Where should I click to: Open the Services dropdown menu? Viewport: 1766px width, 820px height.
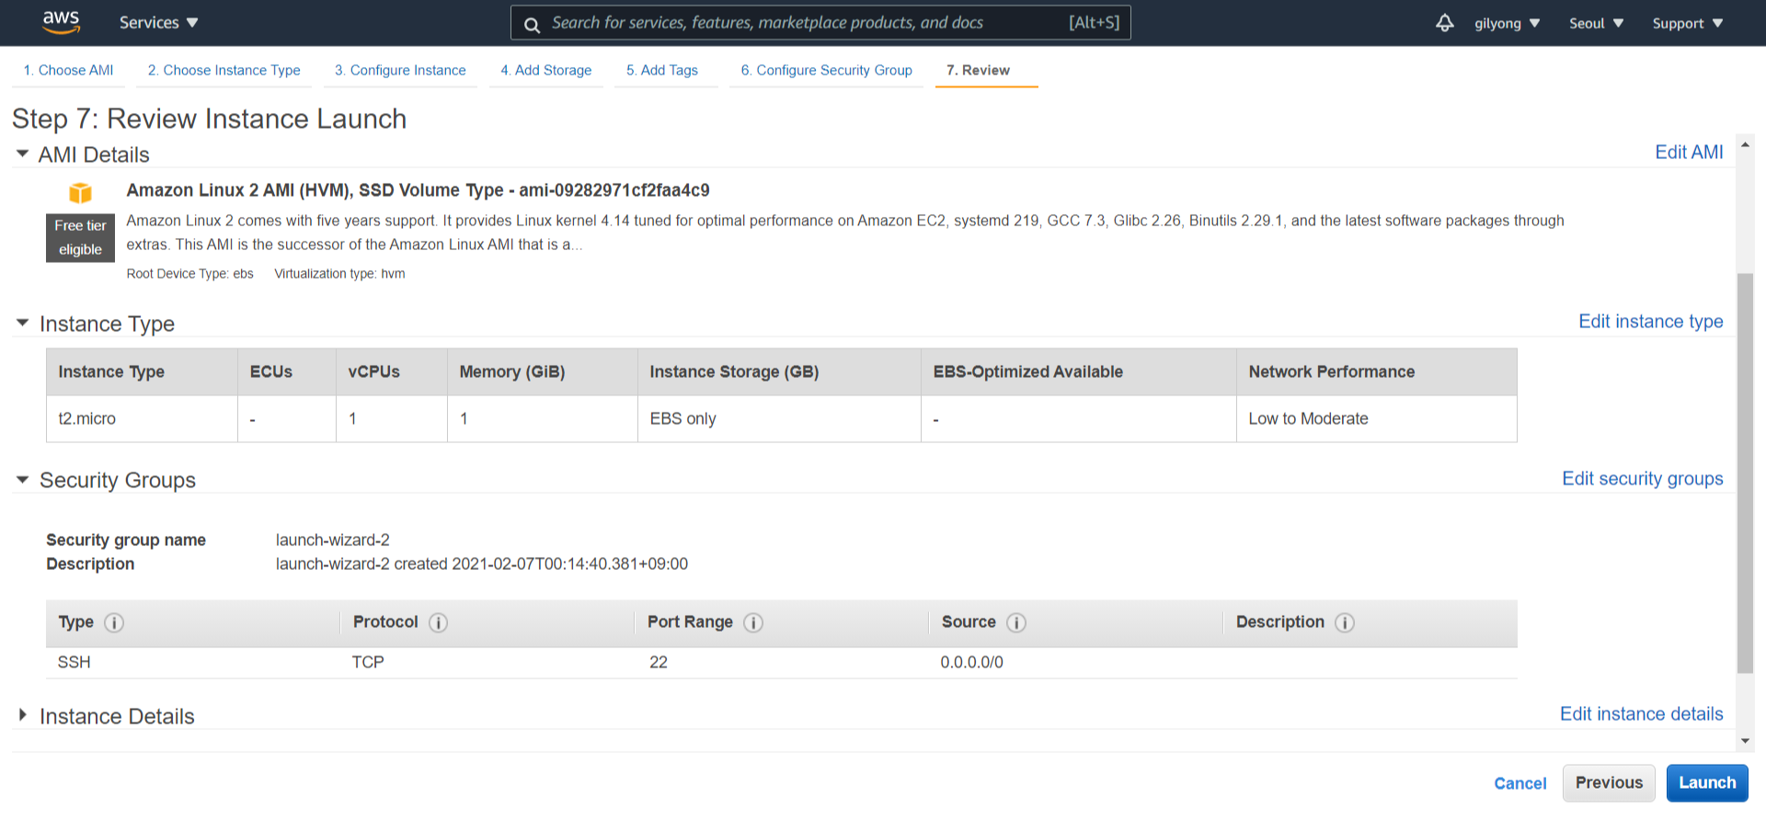click(x=158, y=23)
